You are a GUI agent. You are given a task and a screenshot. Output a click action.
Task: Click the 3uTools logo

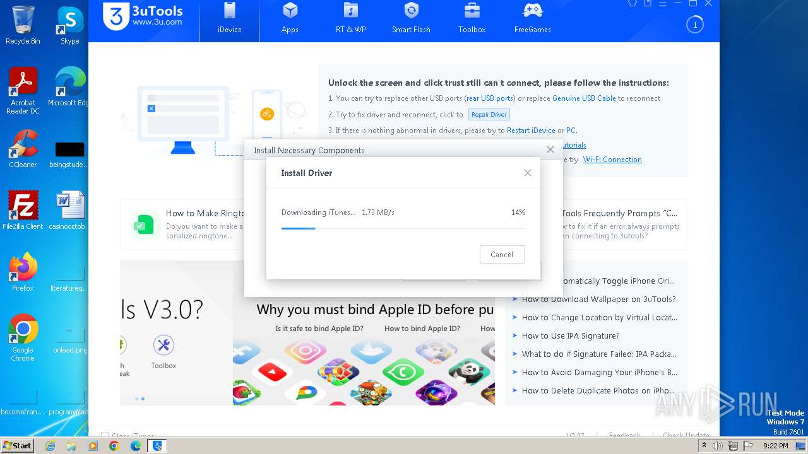click(143, 15)
